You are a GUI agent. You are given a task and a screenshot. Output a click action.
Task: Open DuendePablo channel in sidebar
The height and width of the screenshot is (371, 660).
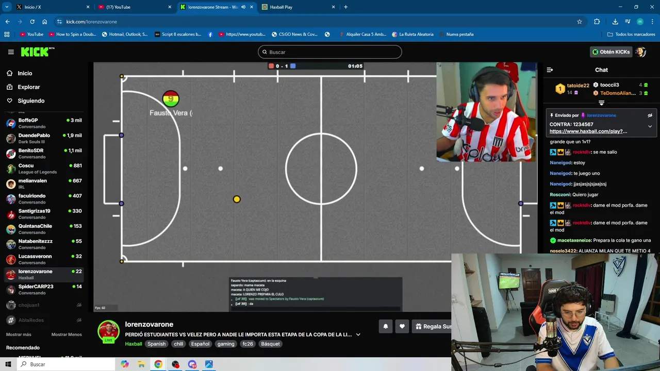(44, 138)
